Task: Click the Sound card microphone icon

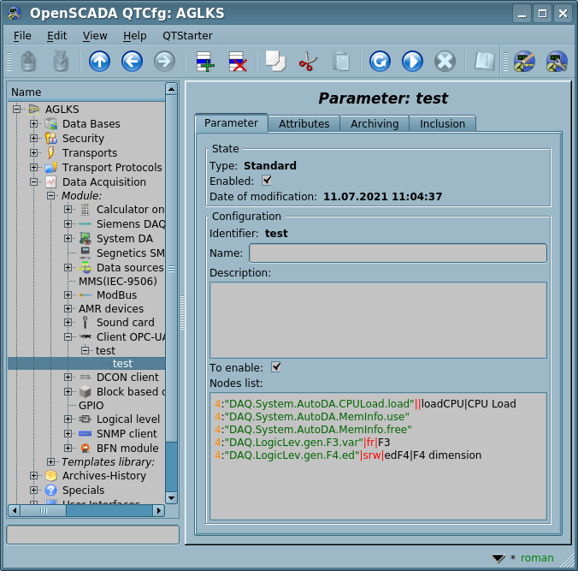Action: pos(86,322)
